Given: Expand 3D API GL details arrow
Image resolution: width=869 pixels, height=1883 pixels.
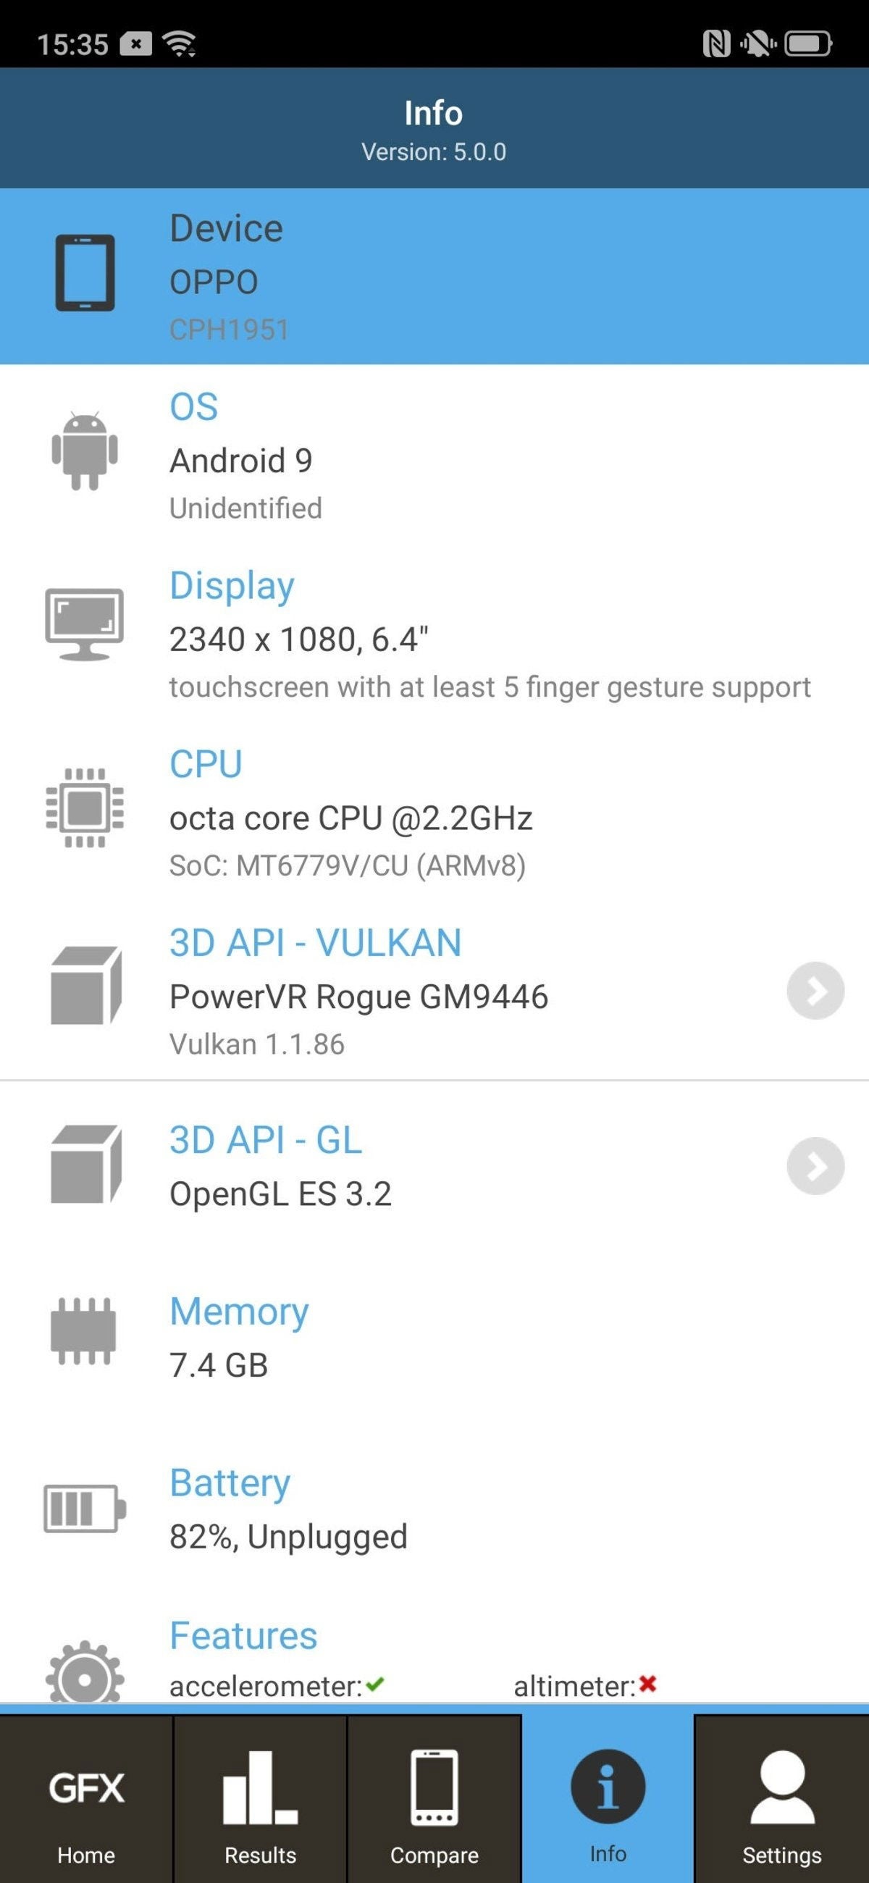Looking at the screenshot, I should click(815, 1166).
